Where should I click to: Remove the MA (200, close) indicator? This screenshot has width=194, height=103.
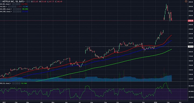[20, 9]
